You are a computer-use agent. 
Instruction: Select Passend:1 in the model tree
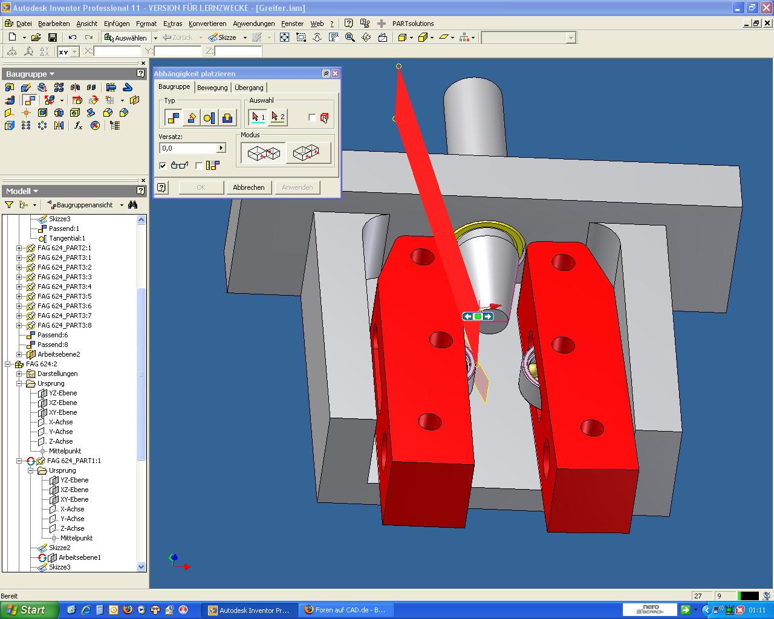click(x=64, y=228)
